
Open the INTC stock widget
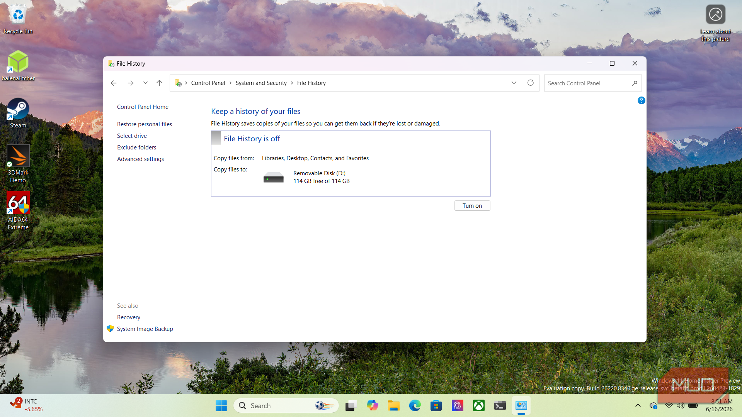pos(26,405)
